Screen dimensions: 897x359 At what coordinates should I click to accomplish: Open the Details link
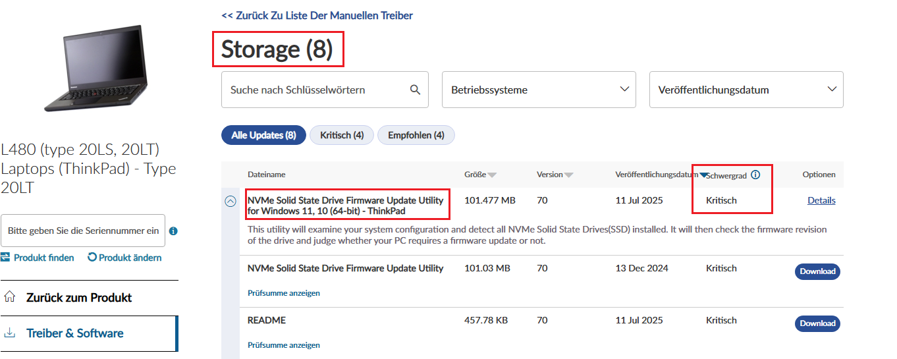tap(821, 200)
